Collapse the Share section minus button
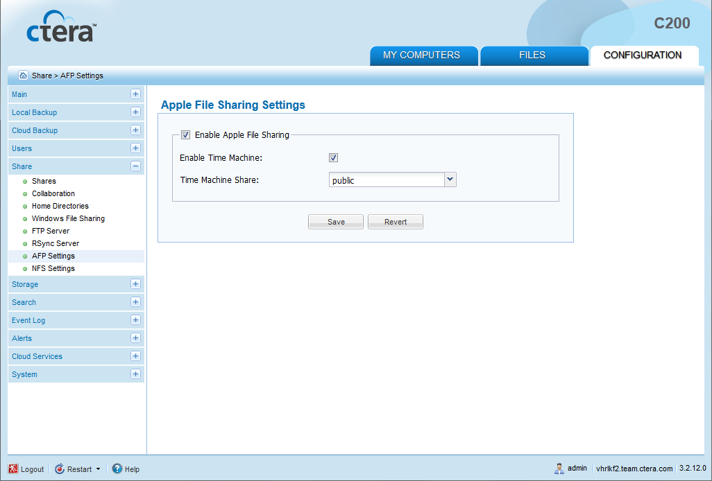 click(135, 166)
